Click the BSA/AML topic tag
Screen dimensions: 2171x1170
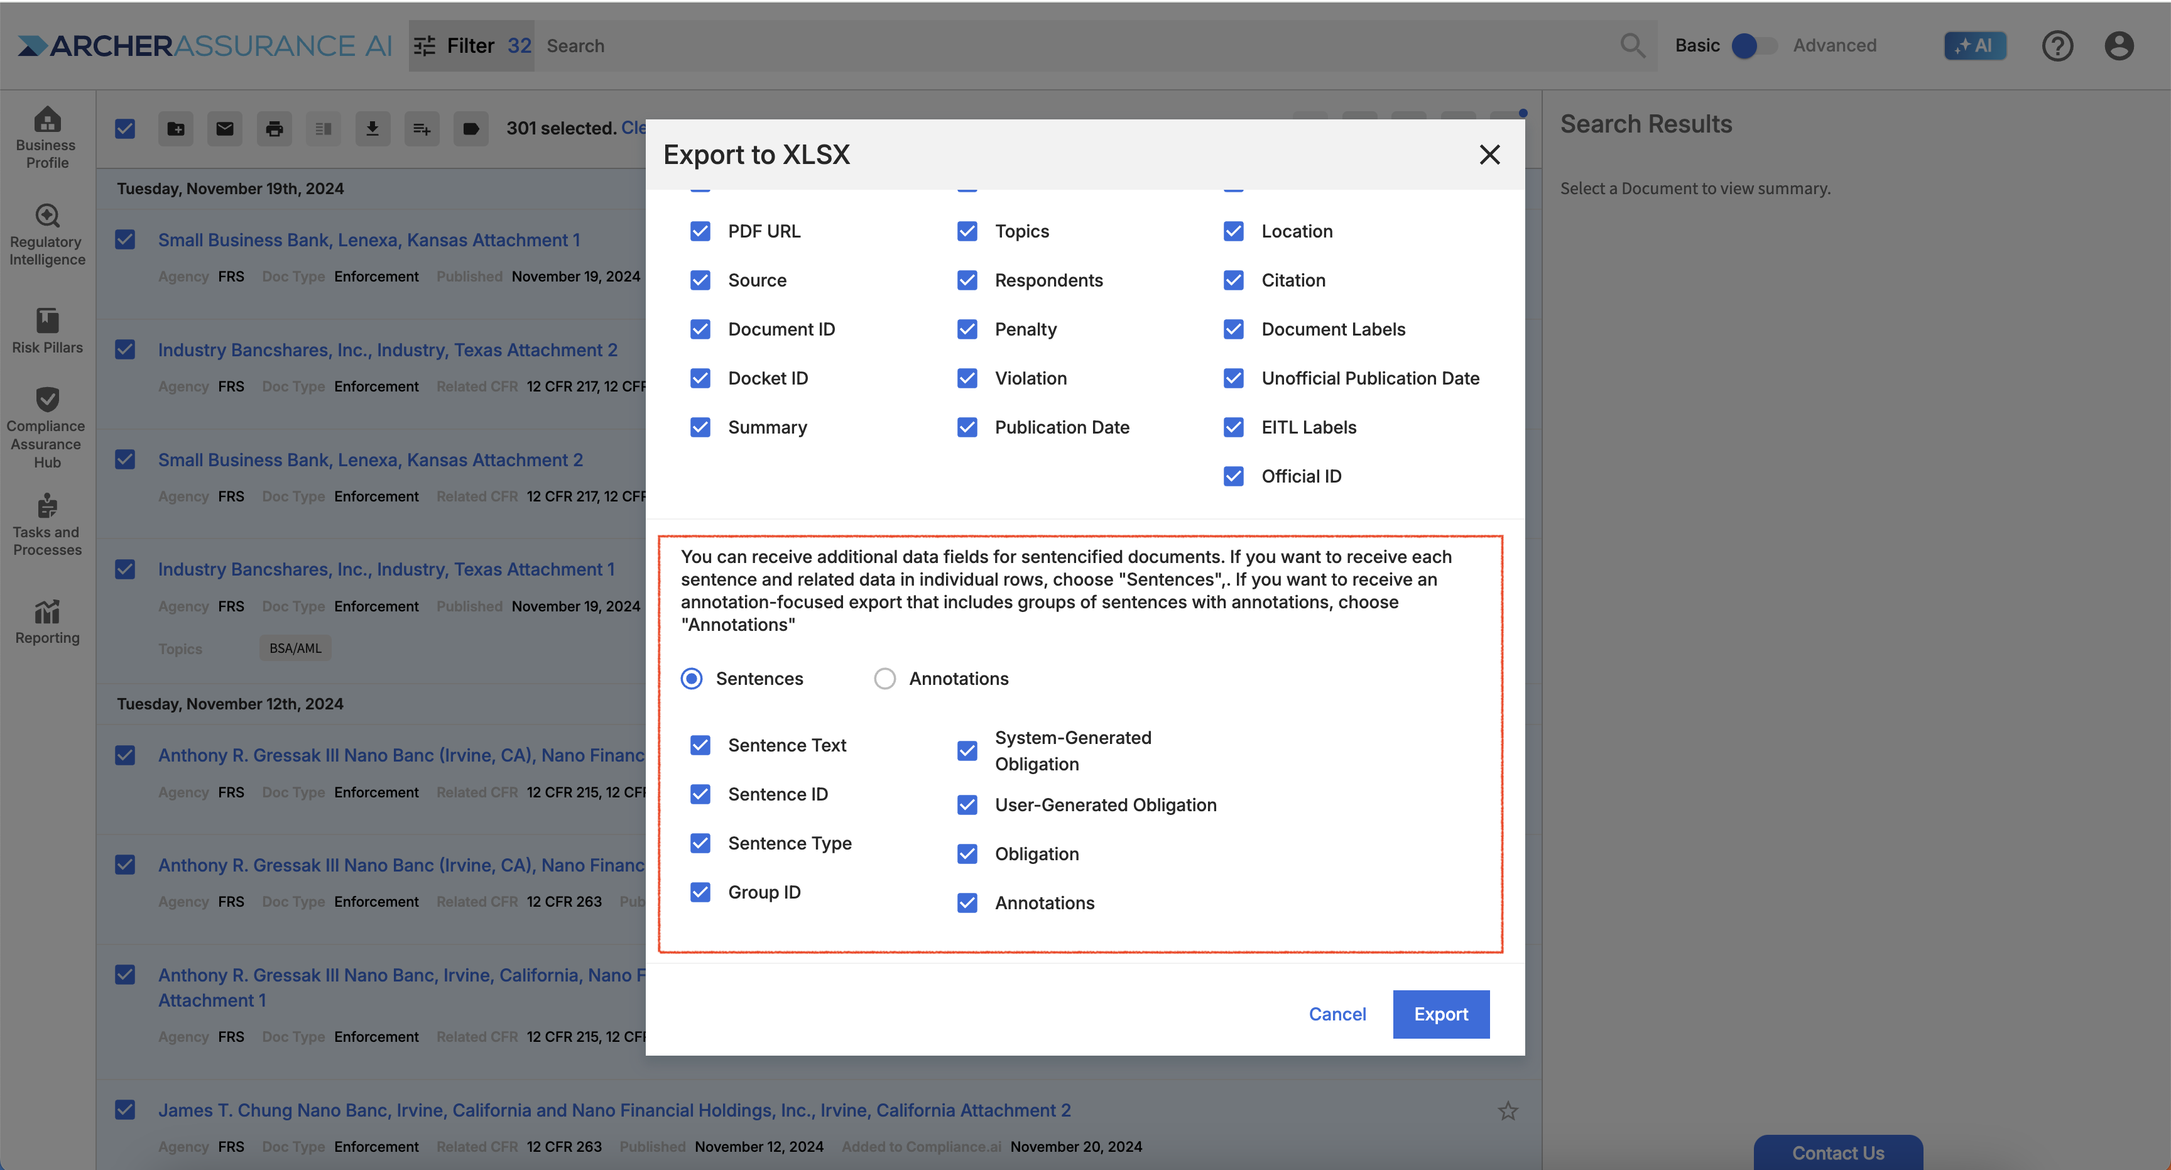click(x=295, y=648)
